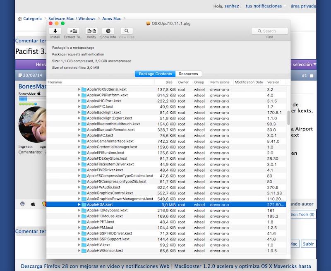
Task: Expand AppleGraphicsPowerManagement.kext disclosure triangle
Action: pyautogui.click(x=79, y=199)
